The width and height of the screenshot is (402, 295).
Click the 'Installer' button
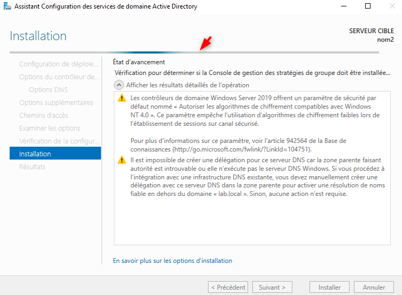329,287
